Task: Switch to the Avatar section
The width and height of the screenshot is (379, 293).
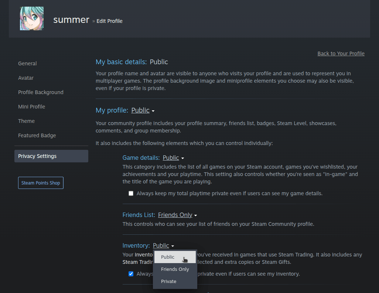Action: (25, 78)
